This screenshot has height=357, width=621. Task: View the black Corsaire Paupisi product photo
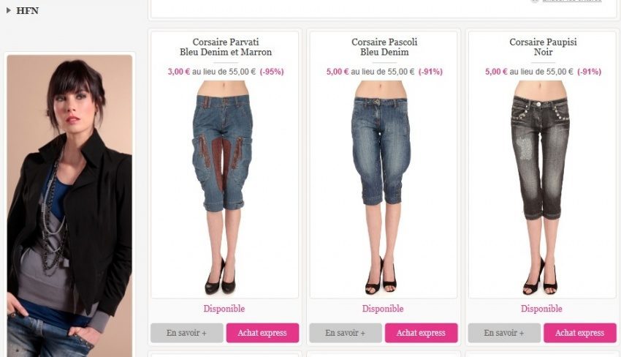click(x=542, y=188)
